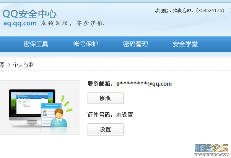This screenshot has height=158, width=231.
Task: Click the aq.qq.com site address text
Action: coord(20,23)
